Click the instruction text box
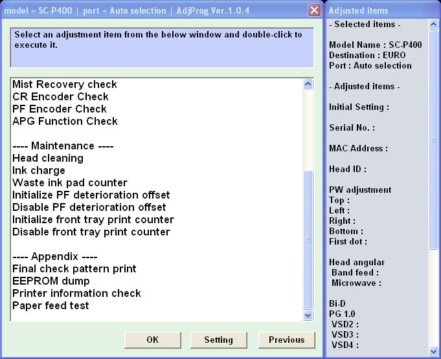 (162, 48)
